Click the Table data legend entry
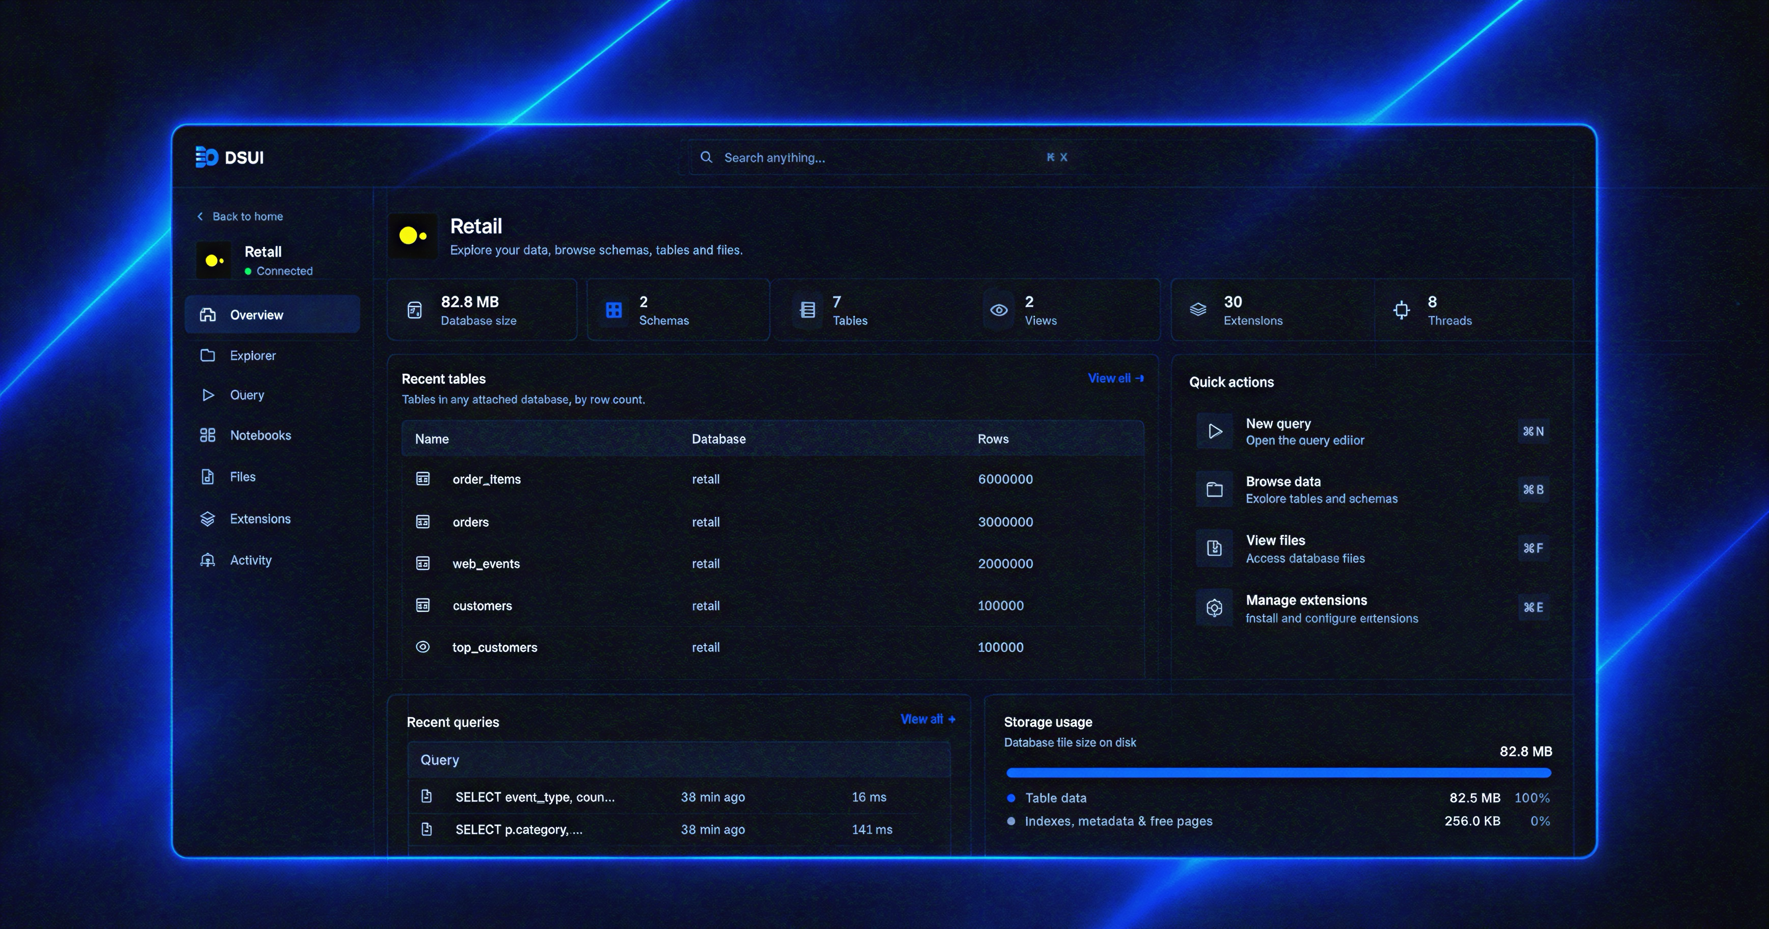This screenshot has height=929, width=1769. [1048, 798]
